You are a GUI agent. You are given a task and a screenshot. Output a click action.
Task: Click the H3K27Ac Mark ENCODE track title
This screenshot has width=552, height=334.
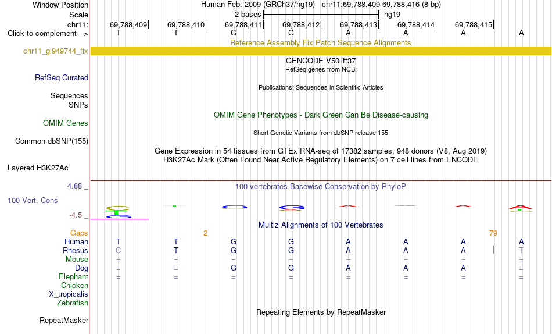(x=321, y=160)
